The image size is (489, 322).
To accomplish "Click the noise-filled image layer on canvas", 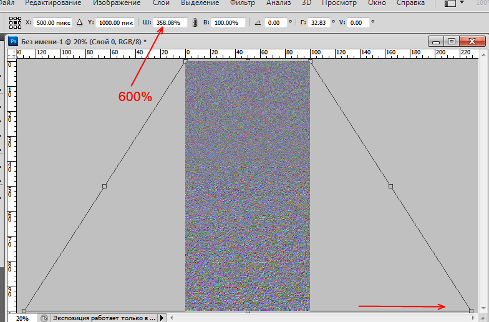I will click(x=248, y=186).
